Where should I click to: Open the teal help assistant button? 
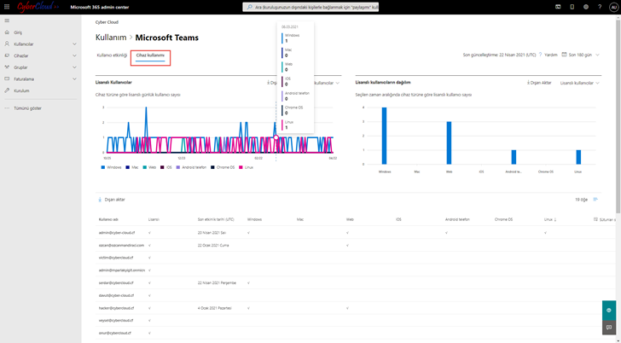pyautogui.click(x=609, y=311)
